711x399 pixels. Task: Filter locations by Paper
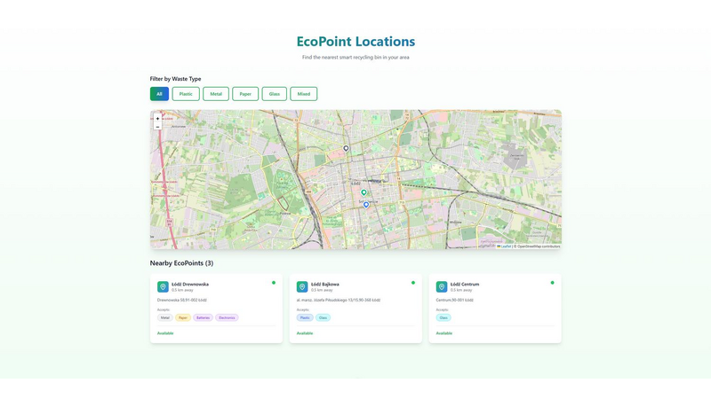[245, 94]
